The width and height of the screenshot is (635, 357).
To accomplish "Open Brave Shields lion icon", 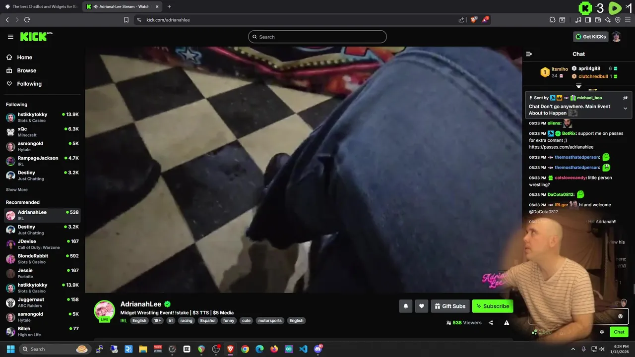I will (473, 20).
